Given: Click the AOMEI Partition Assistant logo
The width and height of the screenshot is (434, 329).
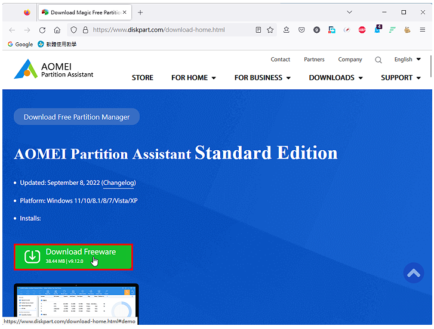Looking at the screenshot, I should click(54, 69).
